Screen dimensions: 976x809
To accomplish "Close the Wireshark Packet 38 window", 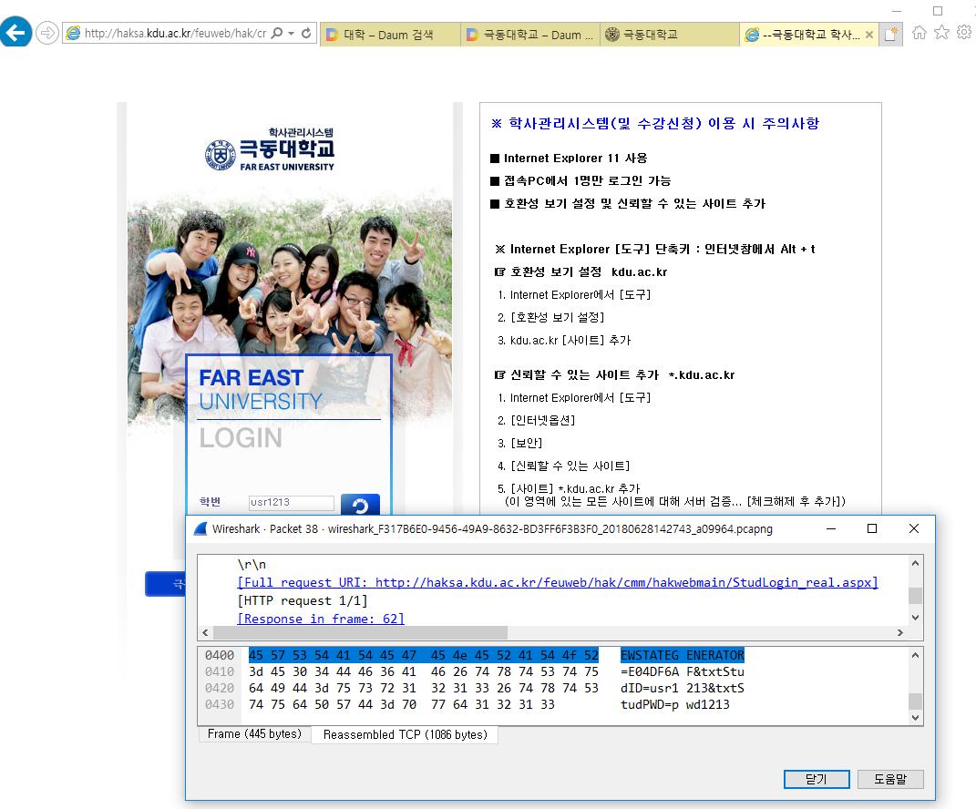I will (914, 528).
